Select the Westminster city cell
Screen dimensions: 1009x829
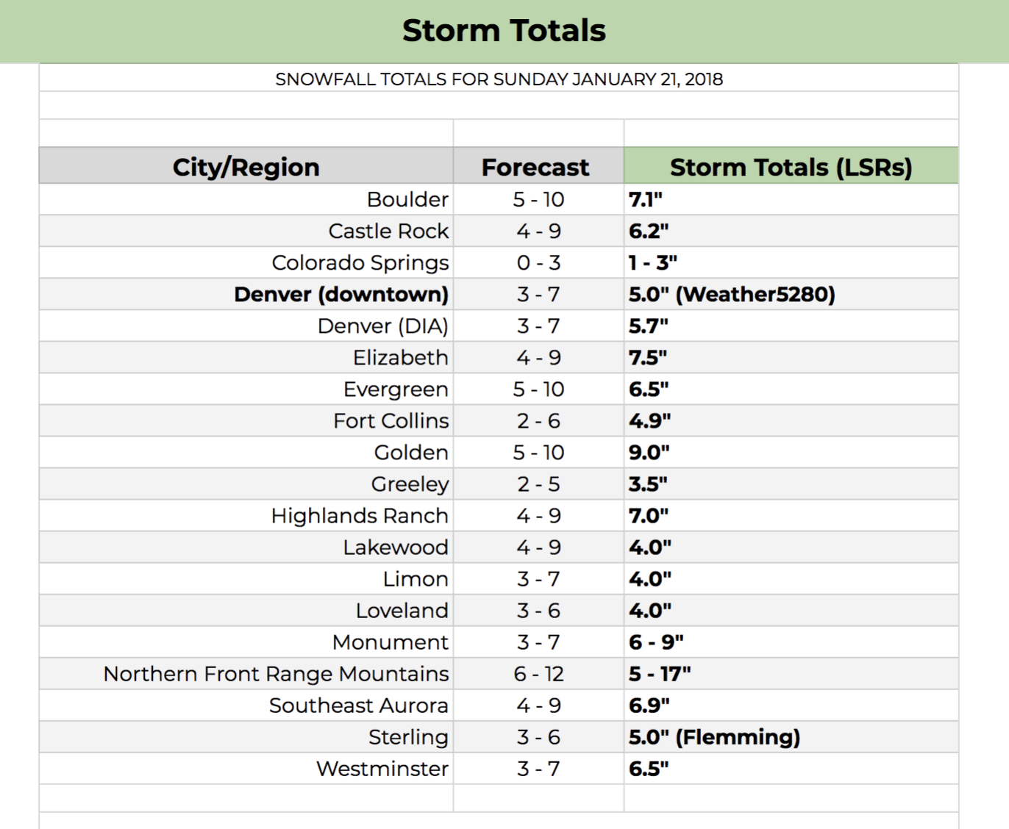point(246,768)
